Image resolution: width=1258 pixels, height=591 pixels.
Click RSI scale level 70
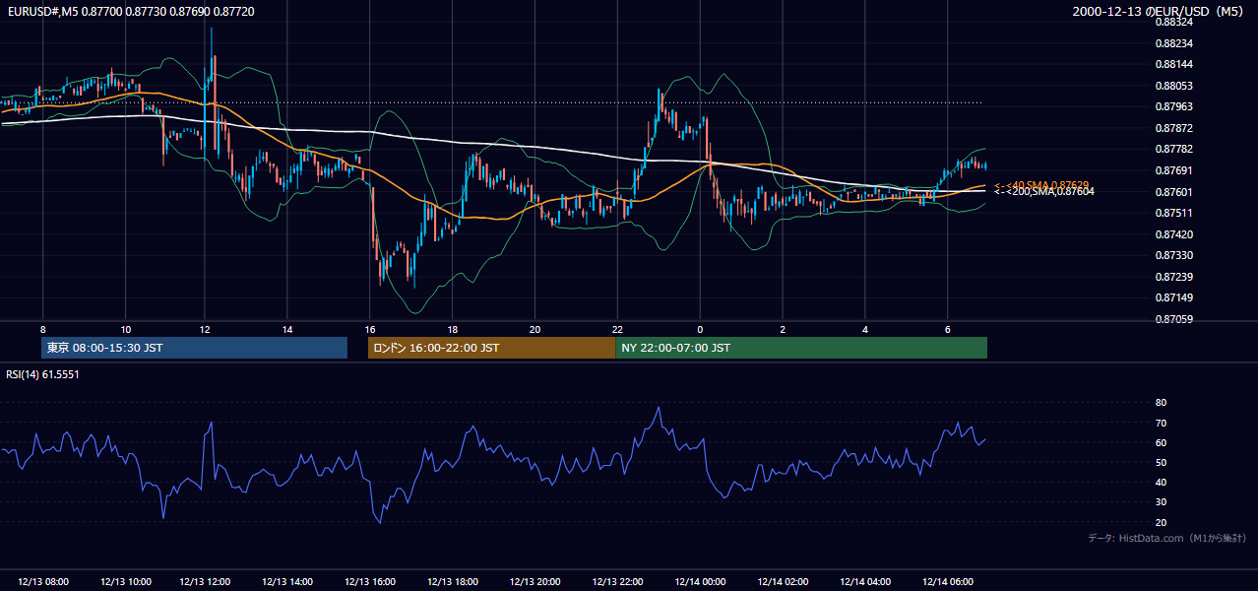1161,423
